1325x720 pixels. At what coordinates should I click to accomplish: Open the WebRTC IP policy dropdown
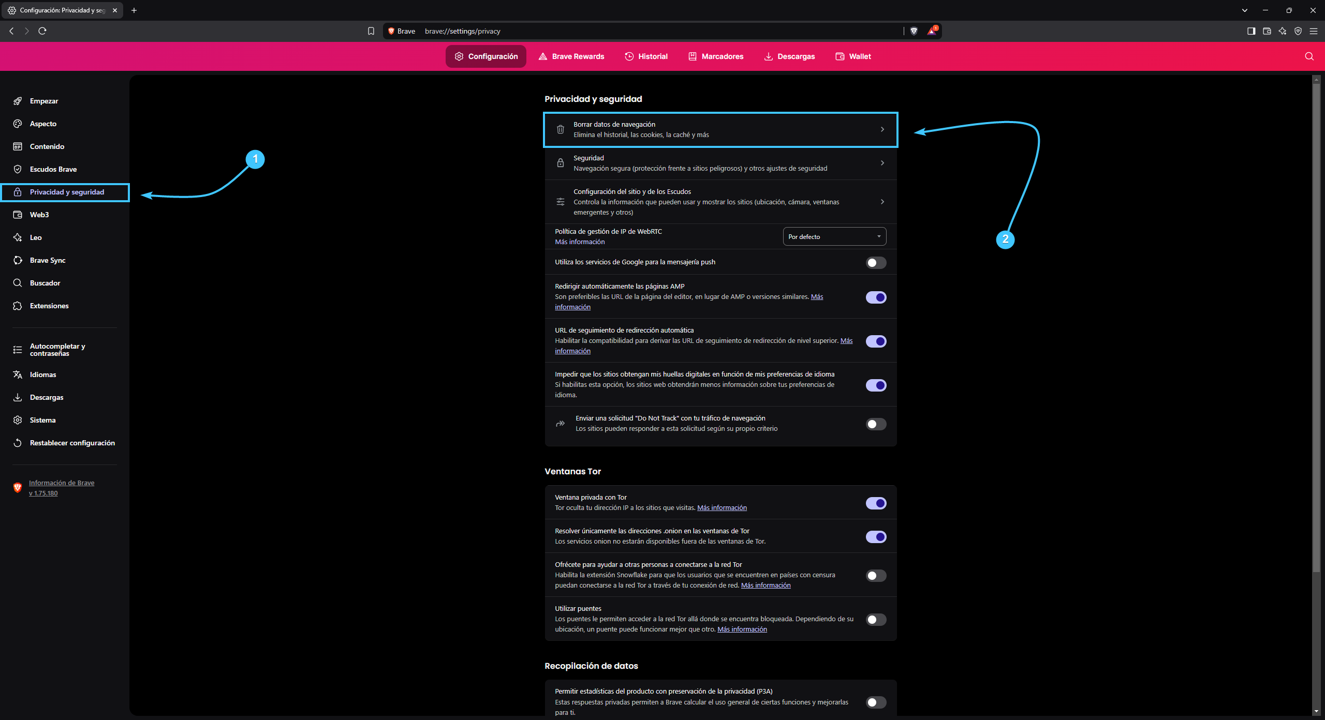click(x=834, y=236)
